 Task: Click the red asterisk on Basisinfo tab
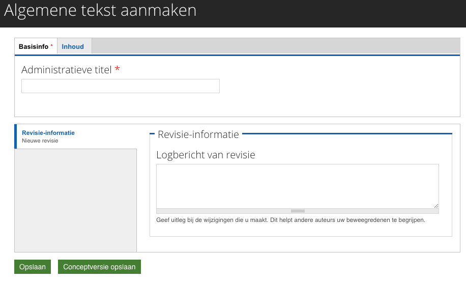(x=51, y=46)
